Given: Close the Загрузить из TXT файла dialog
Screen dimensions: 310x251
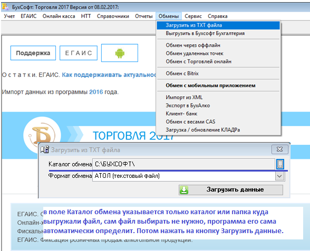Looking at the screenshot, I should tap(280, 149).
